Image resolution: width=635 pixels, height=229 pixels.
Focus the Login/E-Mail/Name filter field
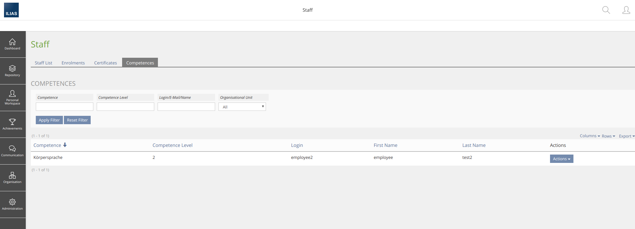pos(186,107)
